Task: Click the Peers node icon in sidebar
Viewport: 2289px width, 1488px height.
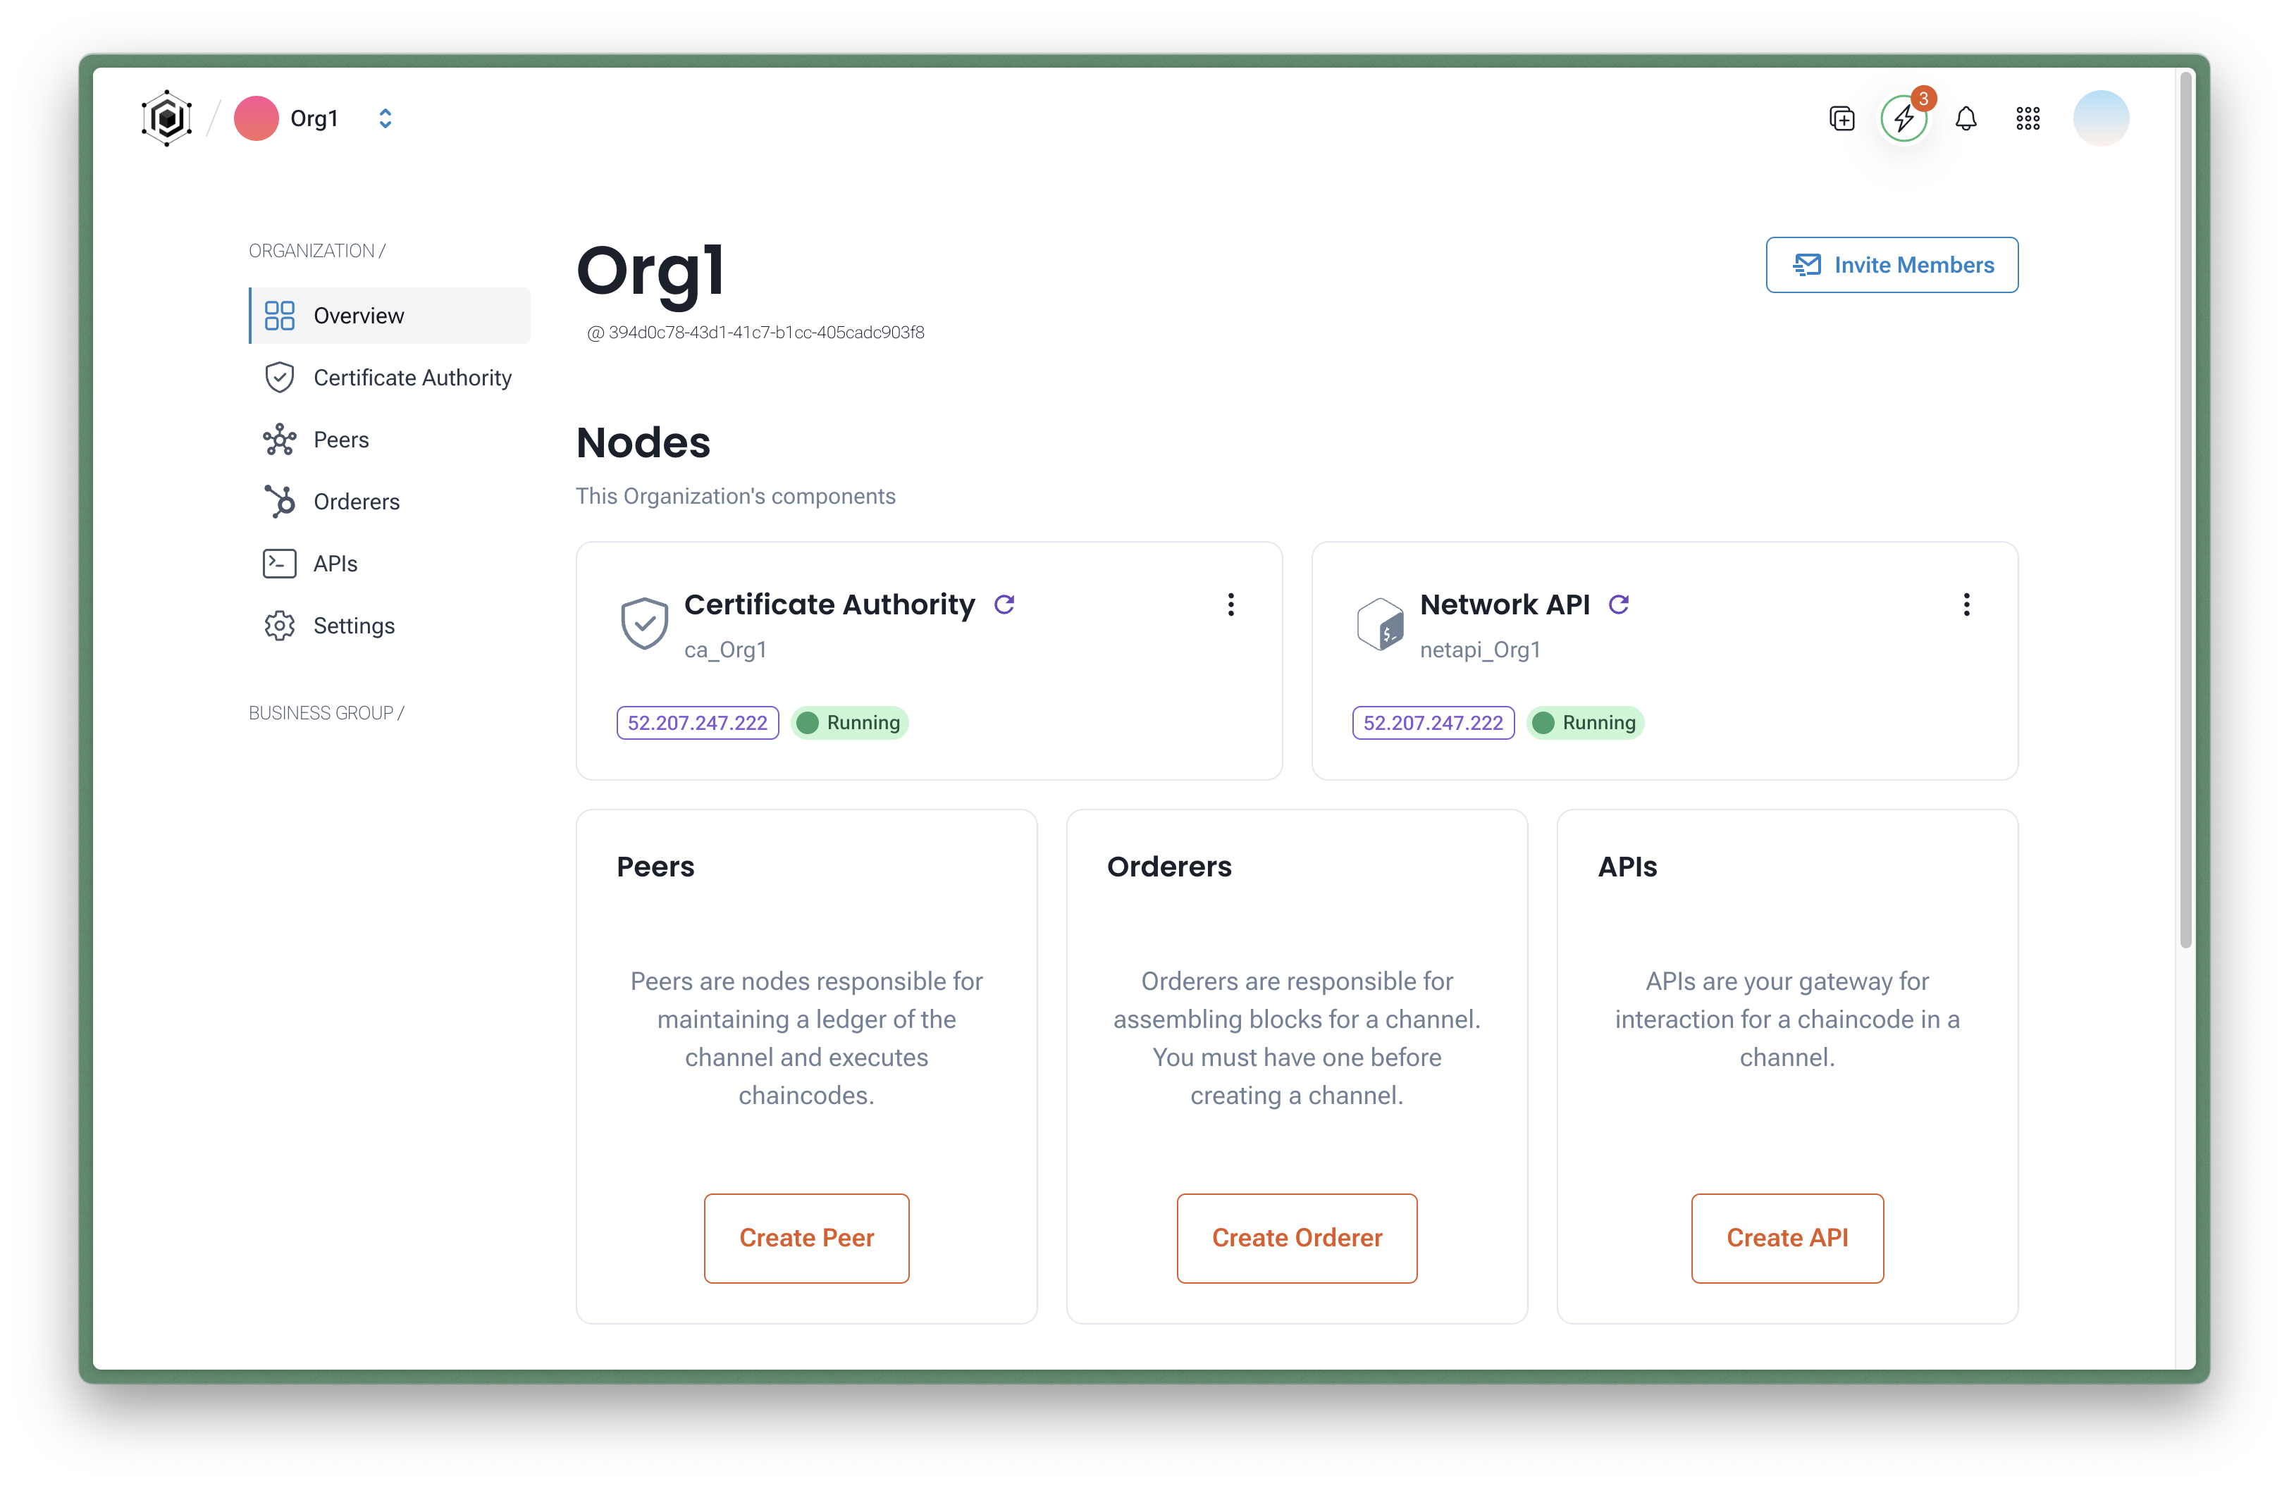Action: point(277,439)
